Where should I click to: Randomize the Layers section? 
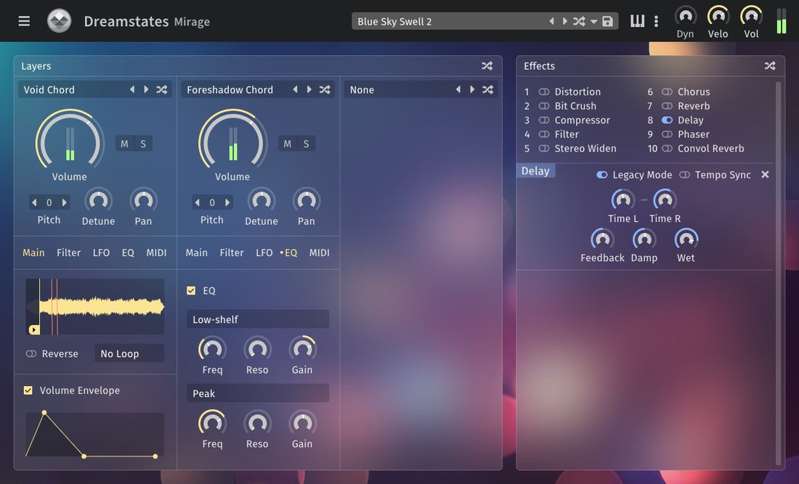coord(487,65)
